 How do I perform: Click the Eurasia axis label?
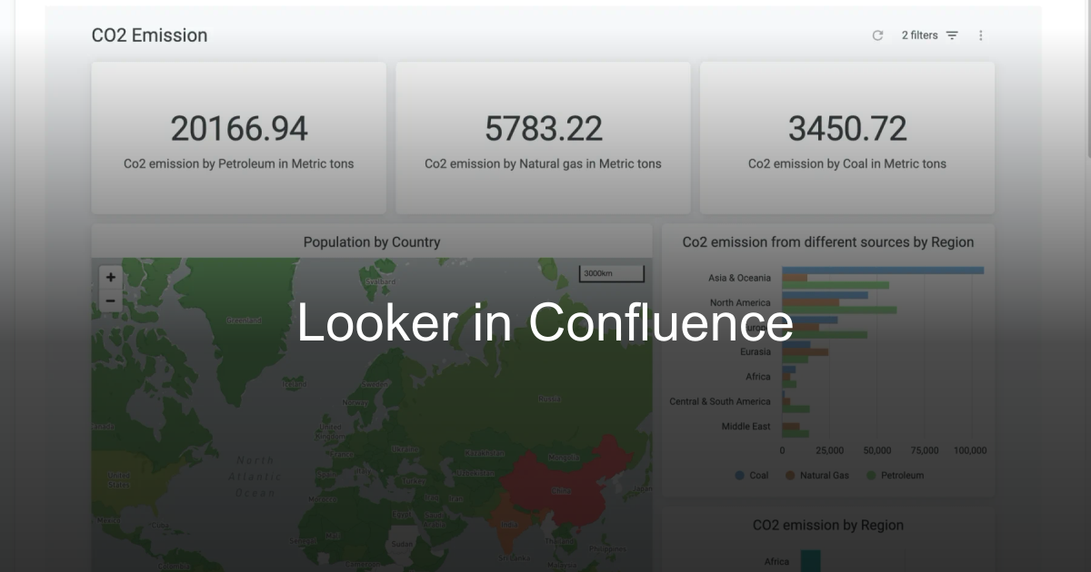tap(755, 352)
